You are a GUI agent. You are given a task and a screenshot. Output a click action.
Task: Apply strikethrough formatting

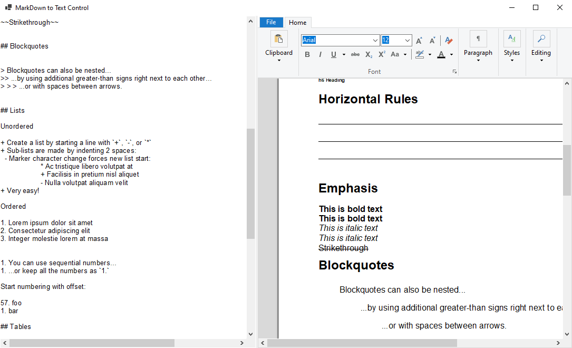point(355,54)
